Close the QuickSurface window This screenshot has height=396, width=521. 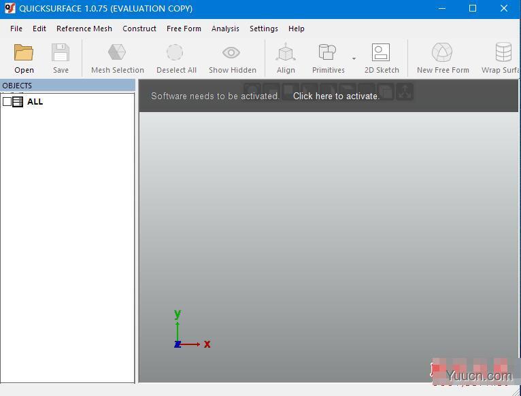coord(504,8)
